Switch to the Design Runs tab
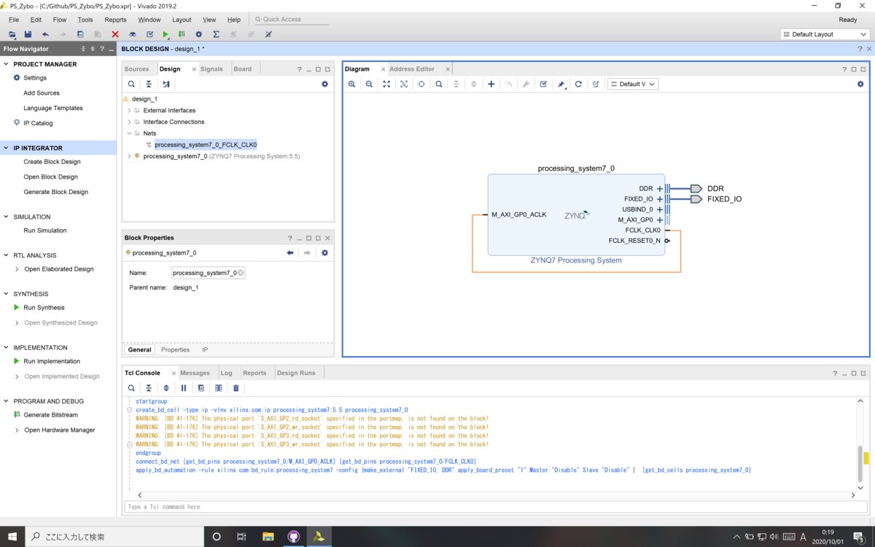875x547 pixels. (296, 373)
